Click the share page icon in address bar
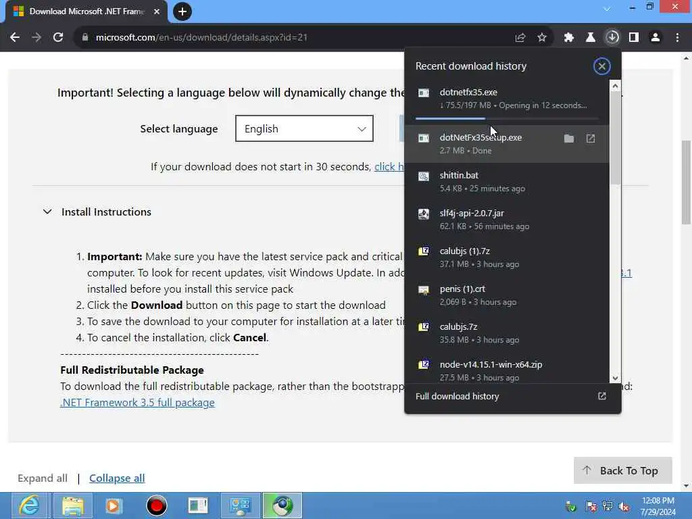This screenshot has width=692, height=519. [x=520, y=38]
